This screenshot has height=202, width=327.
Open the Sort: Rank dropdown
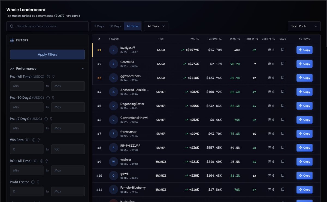[304, 26]
